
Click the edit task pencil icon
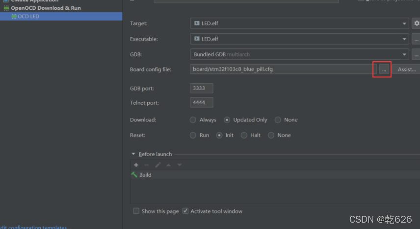[158, 165]
